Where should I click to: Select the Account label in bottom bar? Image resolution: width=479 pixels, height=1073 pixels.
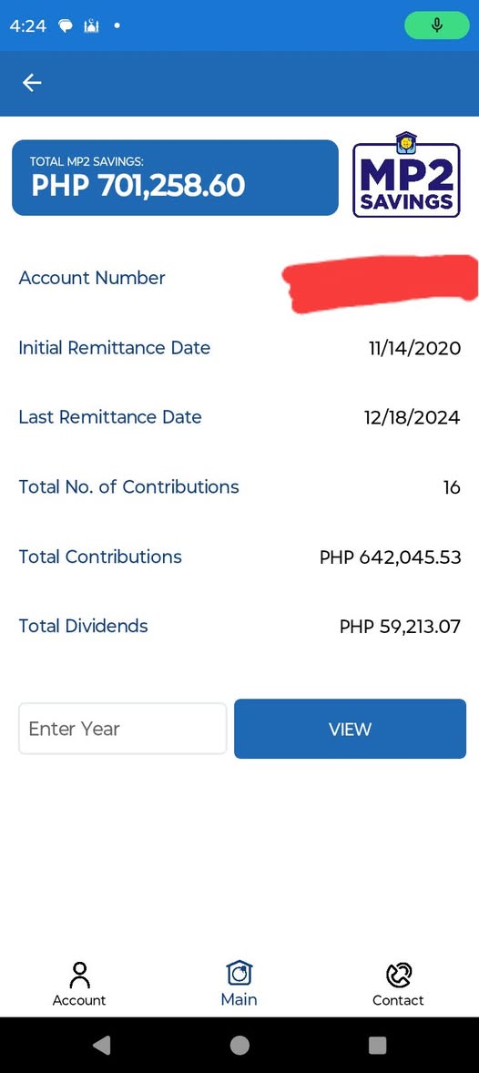click(79, 1000)
